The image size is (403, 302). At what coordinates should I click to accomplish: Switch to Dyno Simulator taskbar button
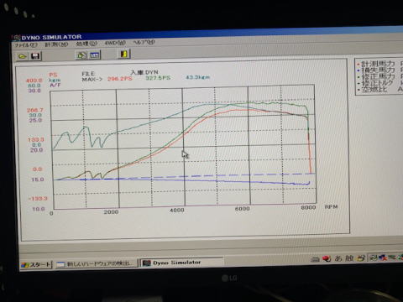[x=182, y=263]
